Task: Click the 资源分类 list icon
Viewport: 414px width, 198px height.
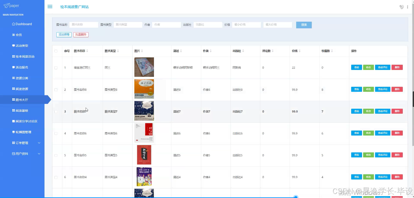Action: tap(13, 78)
